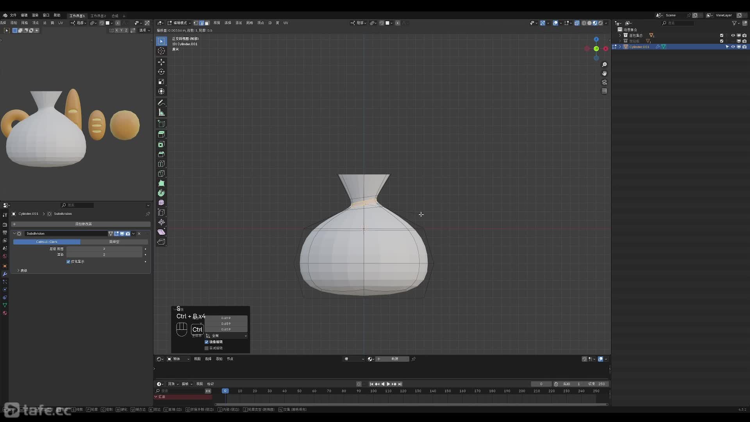Open the 文件 File menu
The width and height of the screenshot is (750, 422).
[x=13, y=15]
